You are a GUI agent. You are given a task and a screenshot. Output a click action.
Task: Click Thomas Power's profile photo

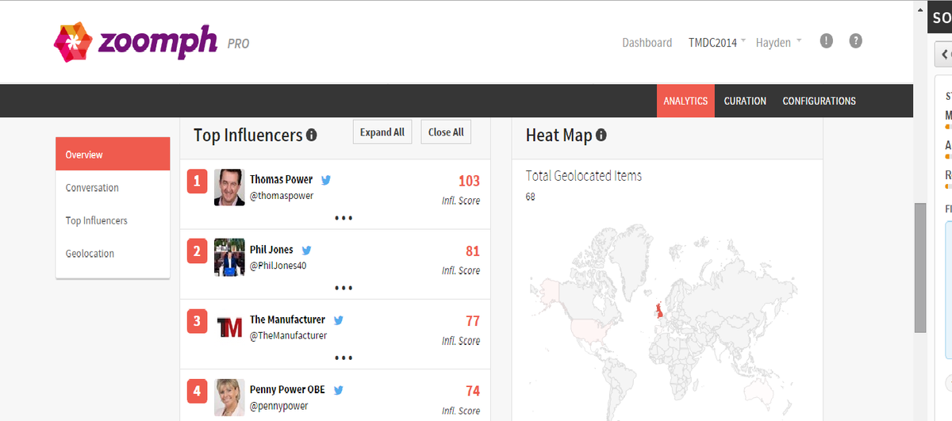click(x=229, y=187)
